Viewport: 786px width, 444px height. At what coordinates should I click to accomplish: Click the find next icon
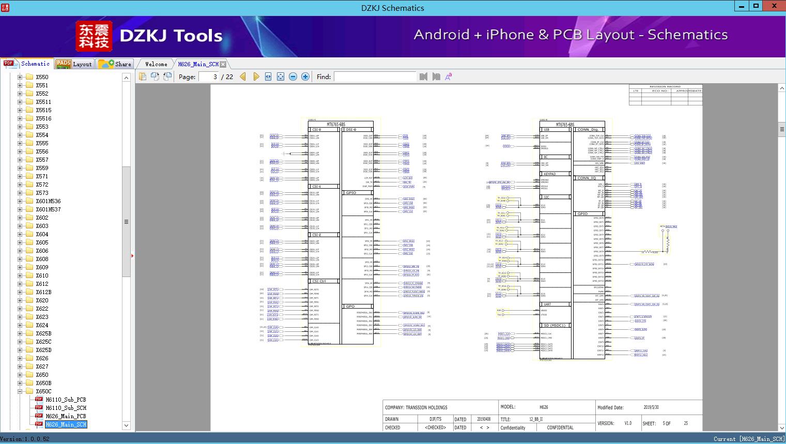point(436,76)
